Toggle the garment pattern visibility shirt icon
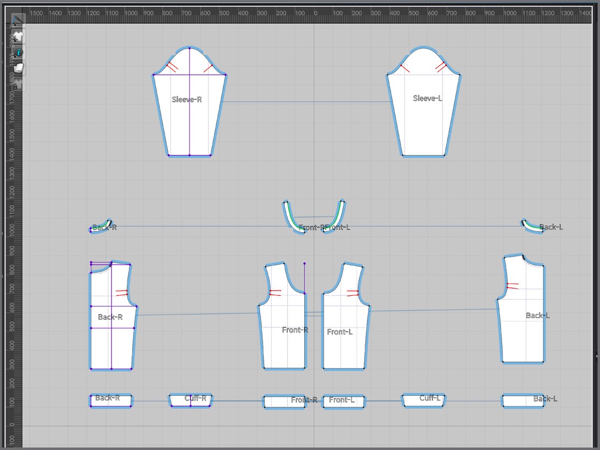 click(17, 37)
